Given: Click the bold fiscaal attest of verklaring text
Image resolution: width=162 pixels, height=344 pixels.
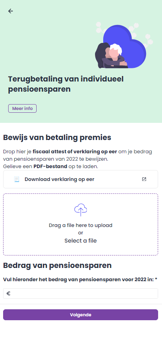Looking at the screenshot, I should [75, 152].
